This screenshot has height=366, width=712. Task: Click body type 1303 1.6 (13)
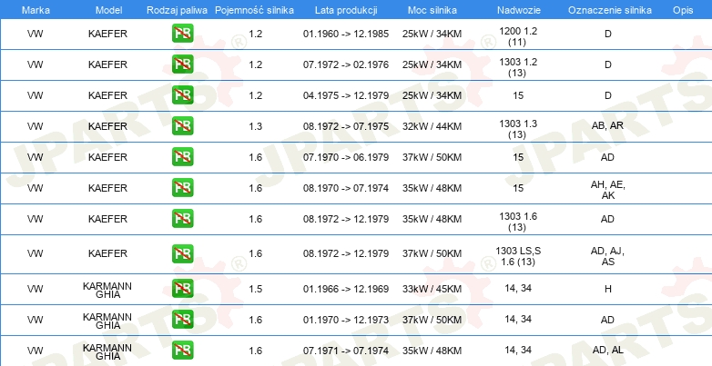click(x=518, y=222)
